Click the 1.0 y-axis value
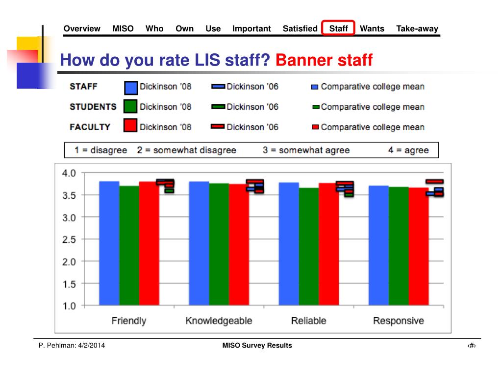This screenshot has width=502, height=376. click(x=69, y=306)
